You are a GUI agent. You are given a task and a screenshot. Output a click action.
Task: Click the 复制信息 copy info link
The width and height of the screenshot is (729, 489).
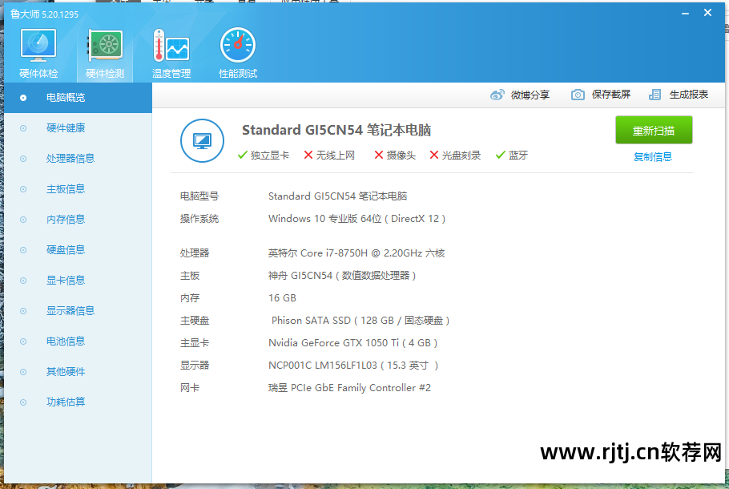653,157
